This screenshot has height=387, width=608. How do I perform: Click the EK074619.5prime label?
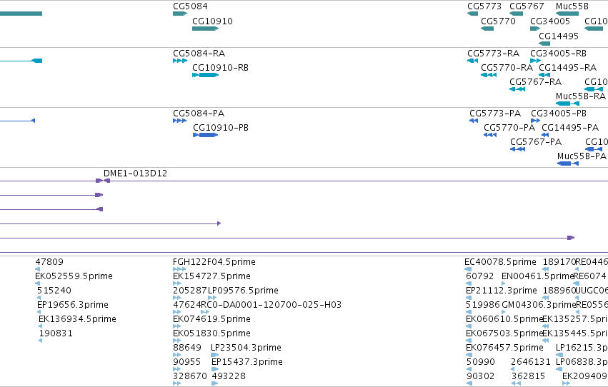tap(211, 319)
